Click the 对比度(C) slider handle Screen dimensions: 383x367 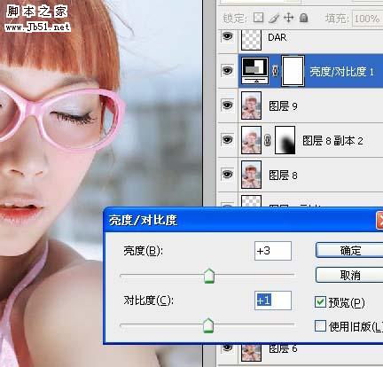tap(208, 325)
